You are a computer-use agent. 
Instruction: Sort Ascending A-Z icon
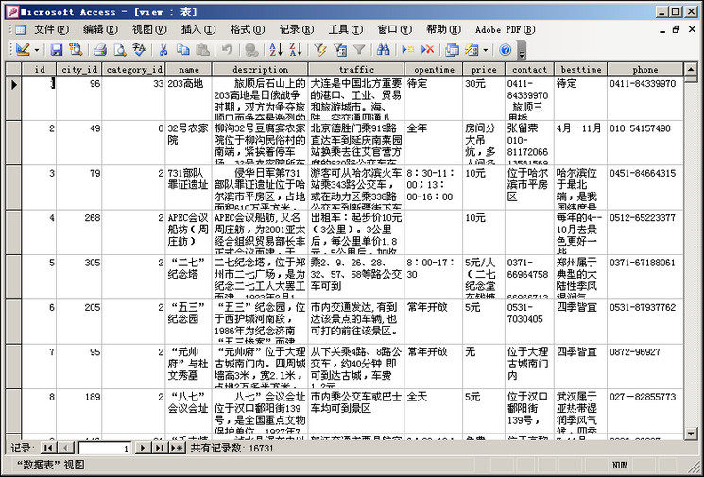point(275,50)
